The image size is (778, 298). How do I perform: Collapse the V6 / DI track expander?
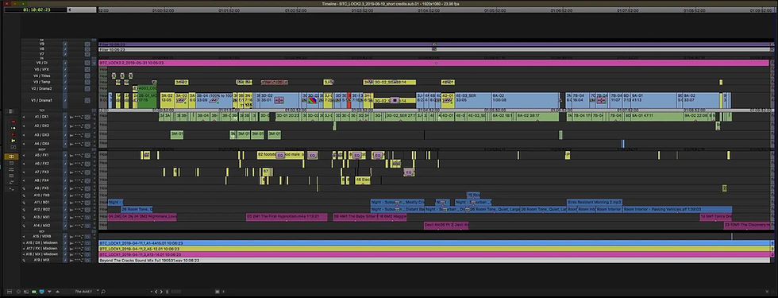point(94,63)
